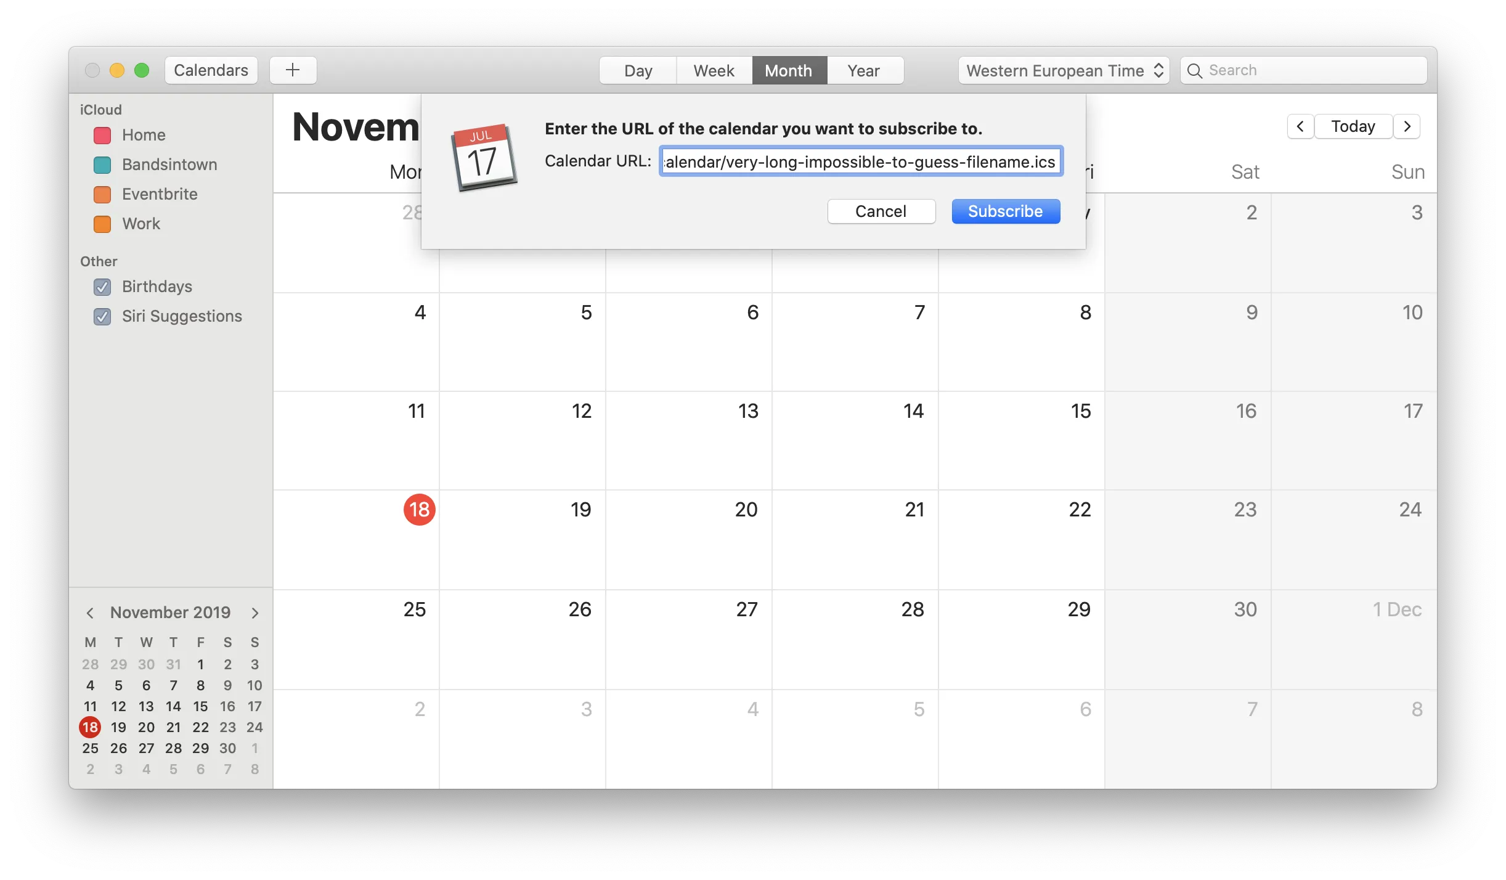This screenshot has height=880, width=1506.
Task: Click the Bandsintown calendar teal icon
Action: (x=102, y=163)
